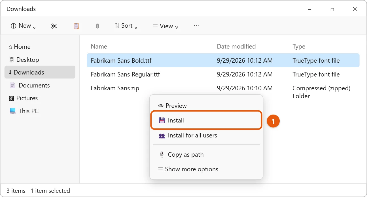This screenshot has height=197, width=367.
Task: Sort by the Date modified column header
Action: [236, 46]
